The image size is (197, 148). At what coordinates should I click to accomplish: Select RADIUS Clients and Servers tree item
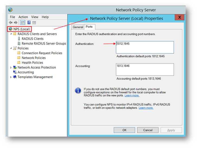click(37, 34)
